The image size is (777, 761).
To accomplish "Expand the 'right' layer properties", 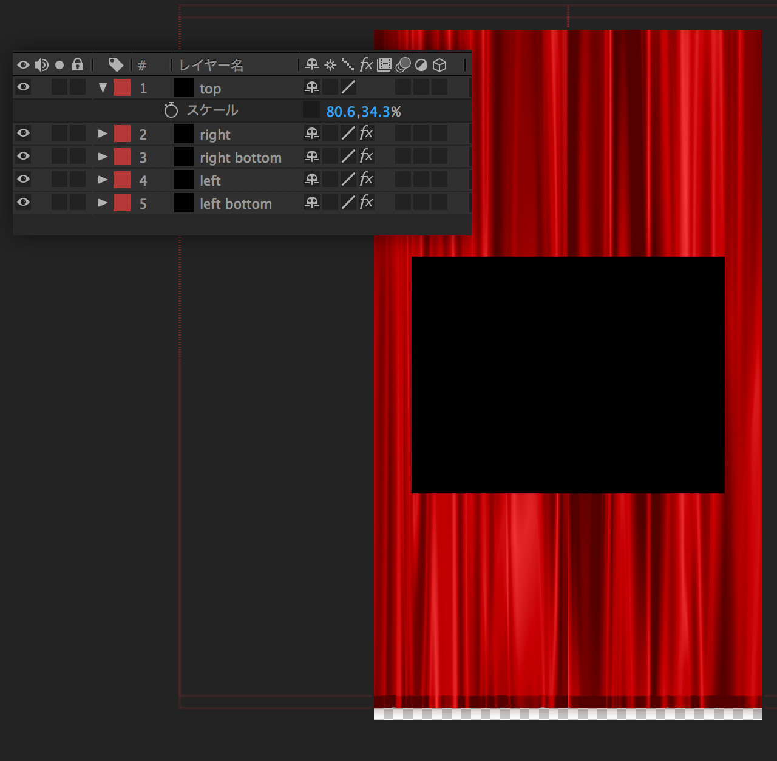I will click(x=103, y=134).
